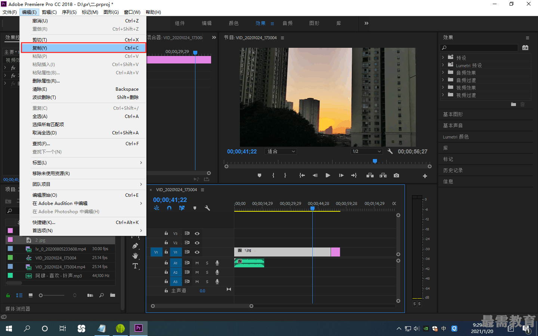Open timeline display settings wrench
The height and width of the screenshot is (336, 538).
coord(207,208)
